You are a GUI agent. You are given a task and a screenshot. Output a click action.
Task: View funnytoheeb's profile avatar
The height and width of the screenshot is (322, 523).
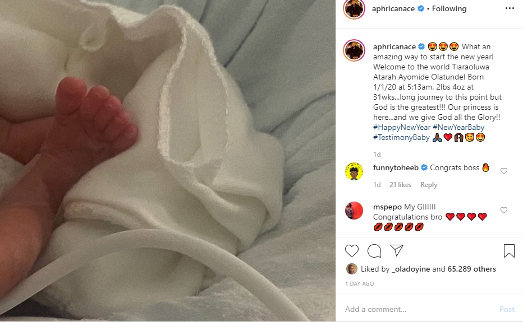click(354, 171)
